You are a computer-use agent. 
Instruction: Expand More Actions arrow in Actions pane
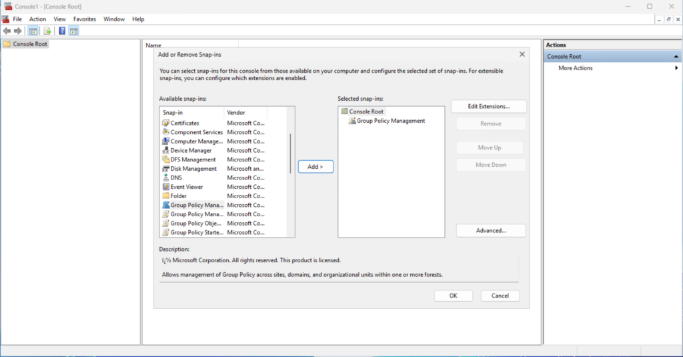(676, 68)
